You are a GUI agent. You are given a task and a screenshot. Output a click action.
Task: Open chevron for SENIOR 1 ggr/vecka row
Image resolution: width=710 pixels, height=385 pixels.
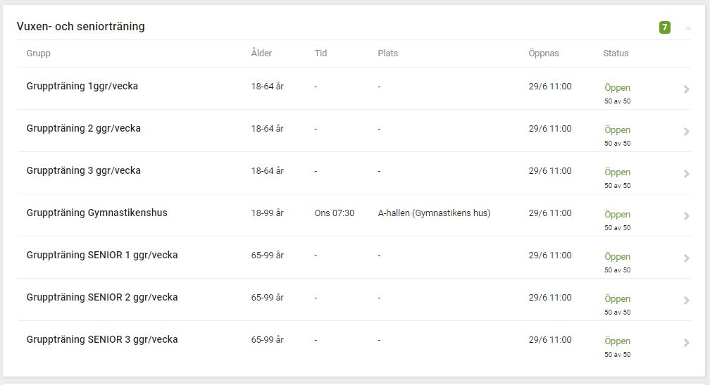coord(687,258)
